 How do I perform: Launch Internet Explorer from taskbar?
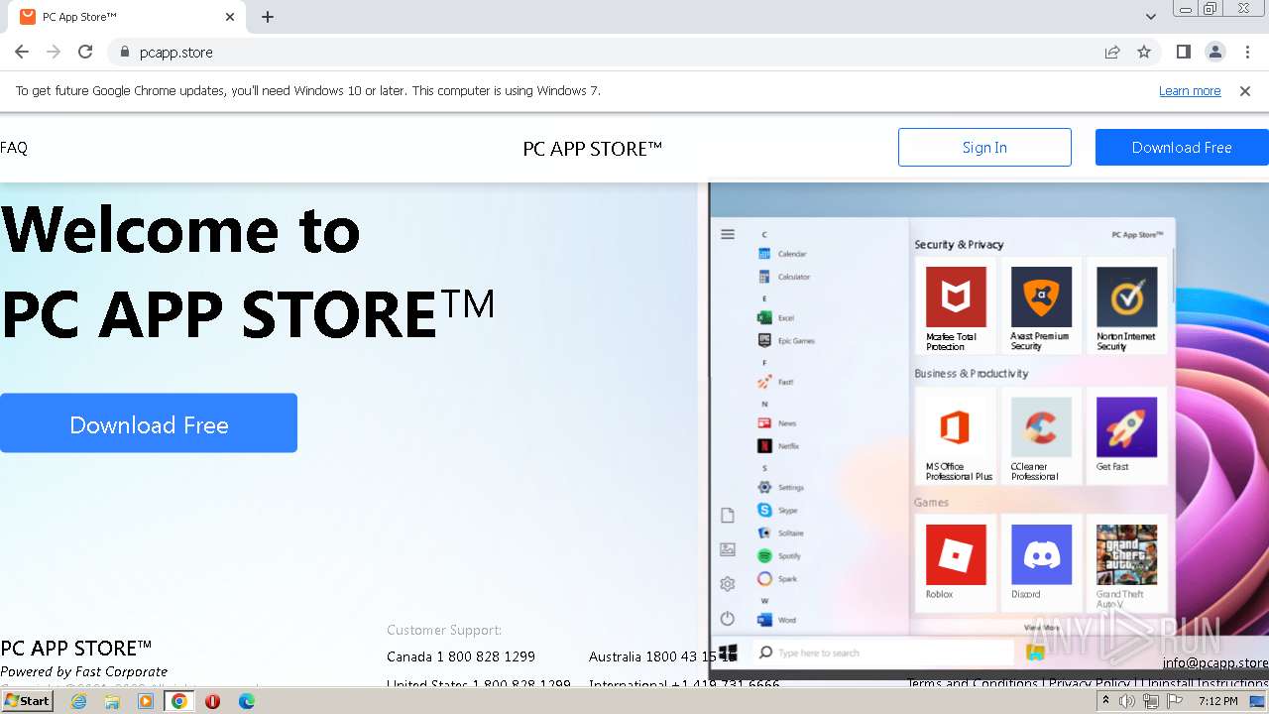point(78,701)
